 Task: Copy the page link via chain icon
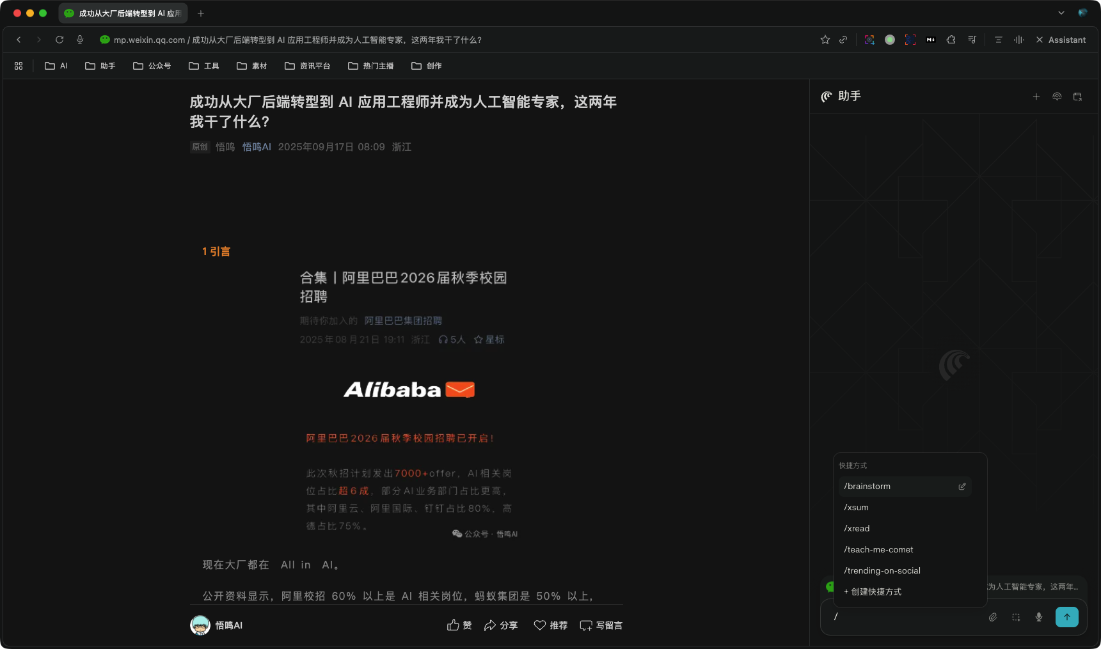(x=843, y=40)
